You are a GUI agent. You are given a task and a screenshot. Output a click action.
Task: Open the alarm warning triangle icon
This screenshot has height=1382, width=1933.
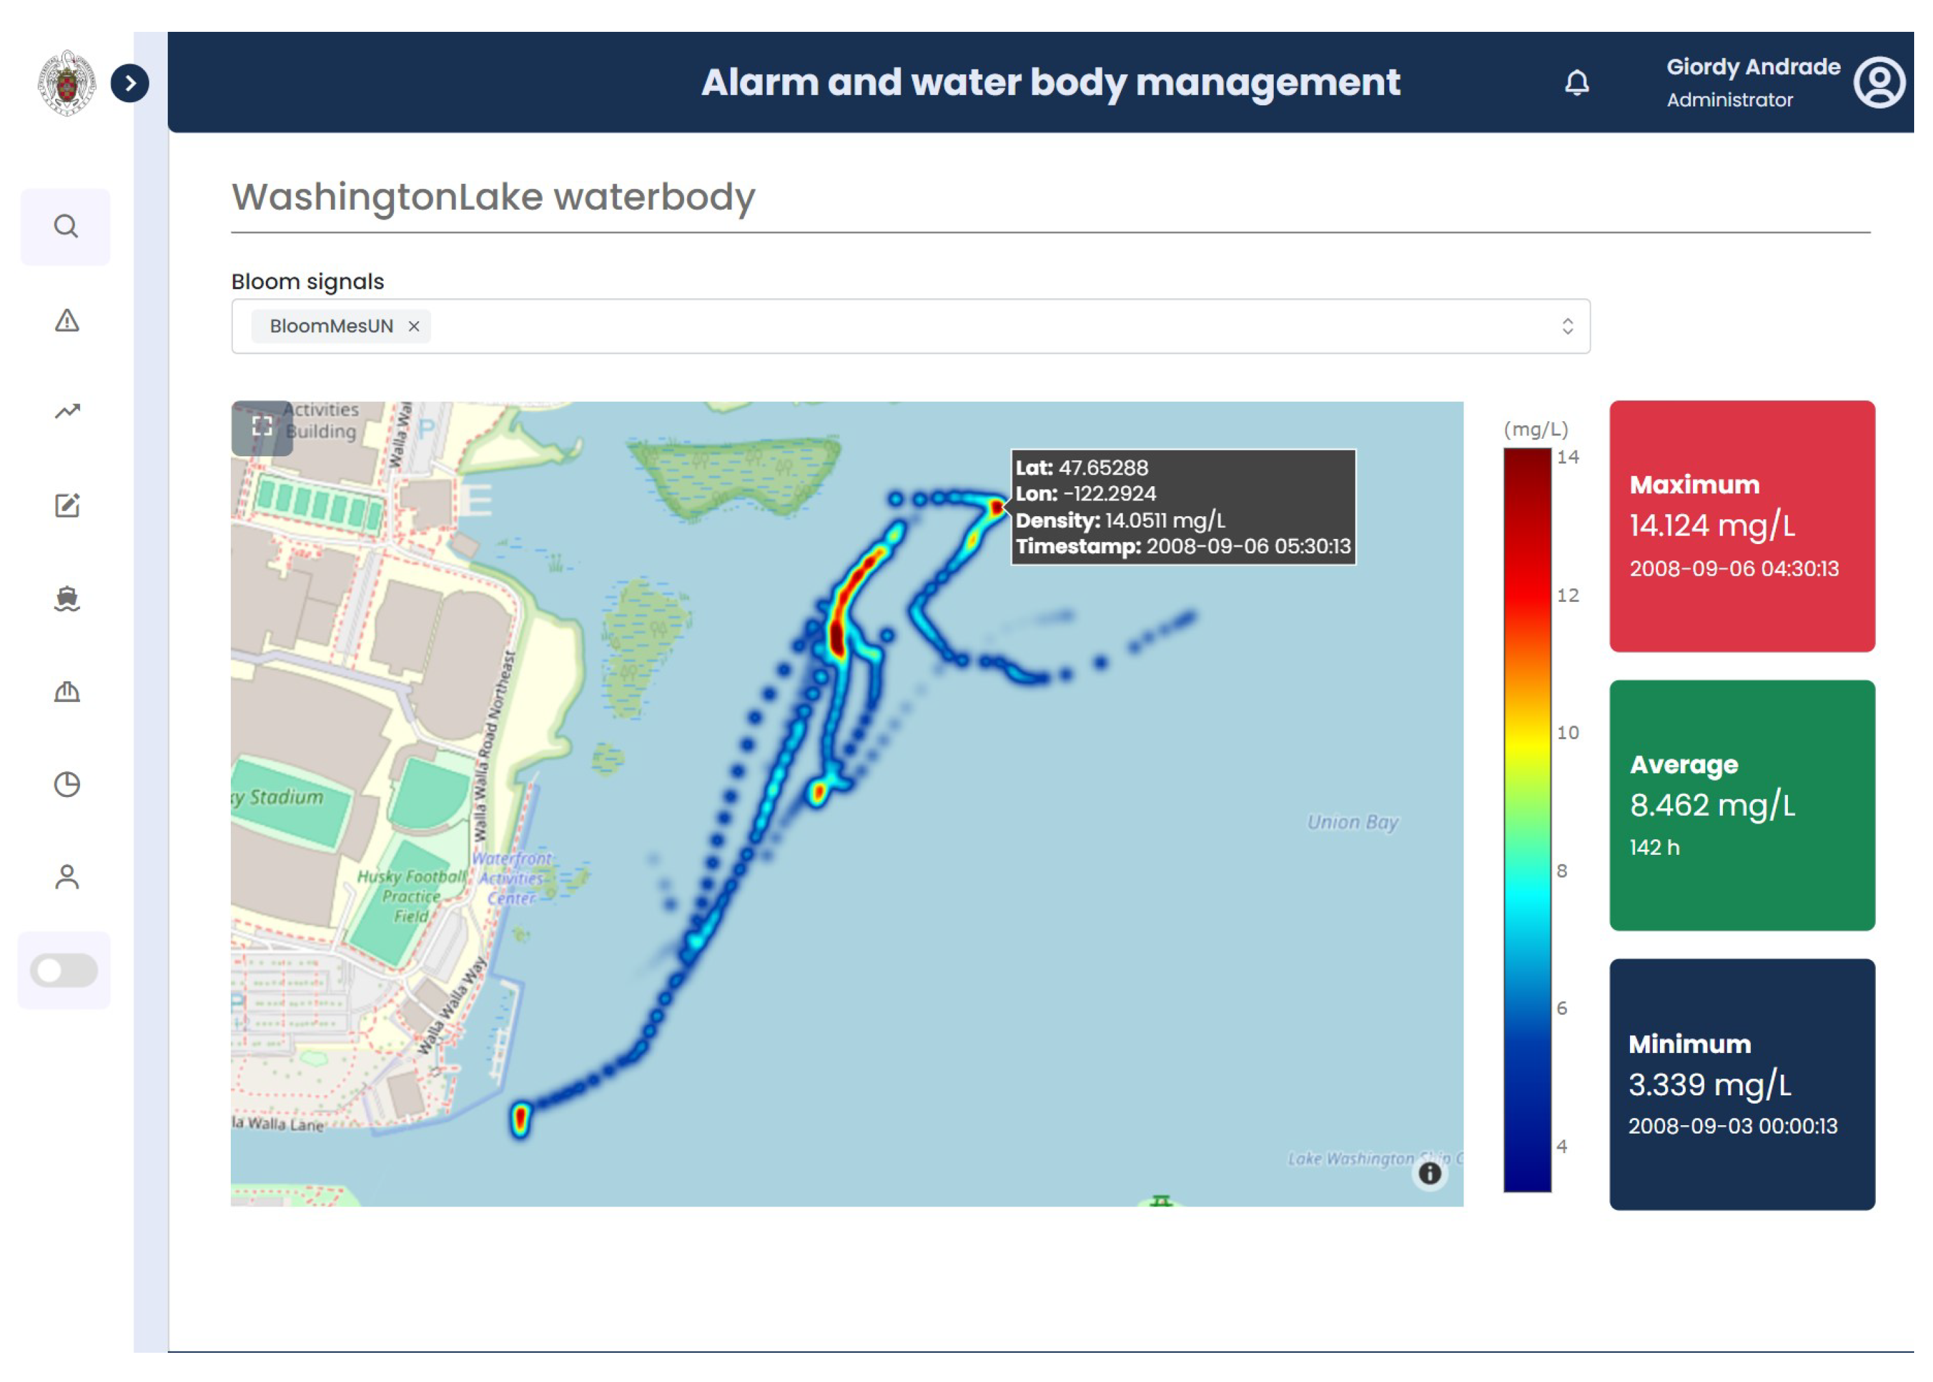[x=66, y=321]
